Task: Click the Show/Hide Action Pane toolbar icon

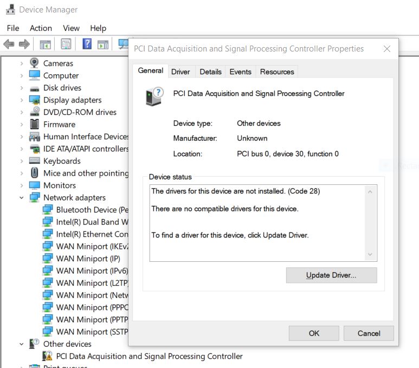Action: [103, 44]
